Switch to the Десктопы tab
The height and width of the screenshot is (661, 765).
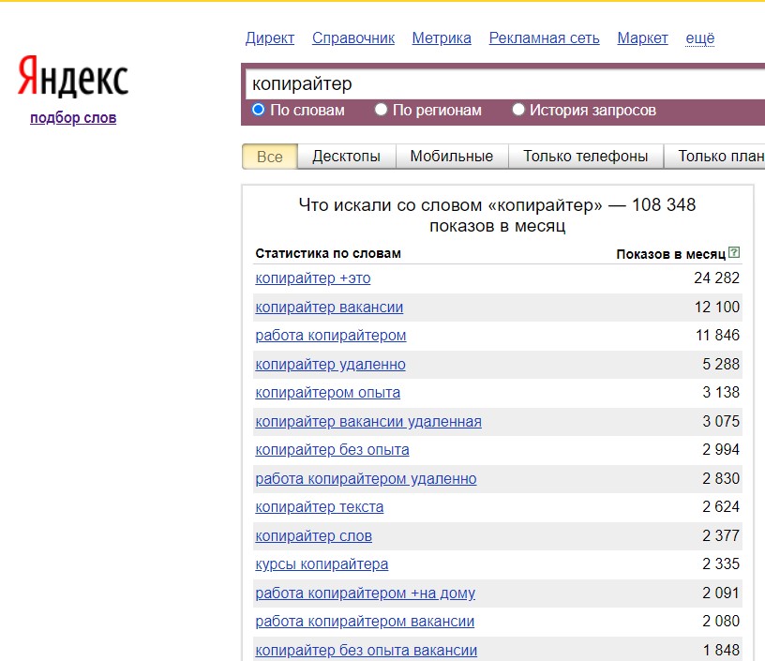click(x=346, y=156)
